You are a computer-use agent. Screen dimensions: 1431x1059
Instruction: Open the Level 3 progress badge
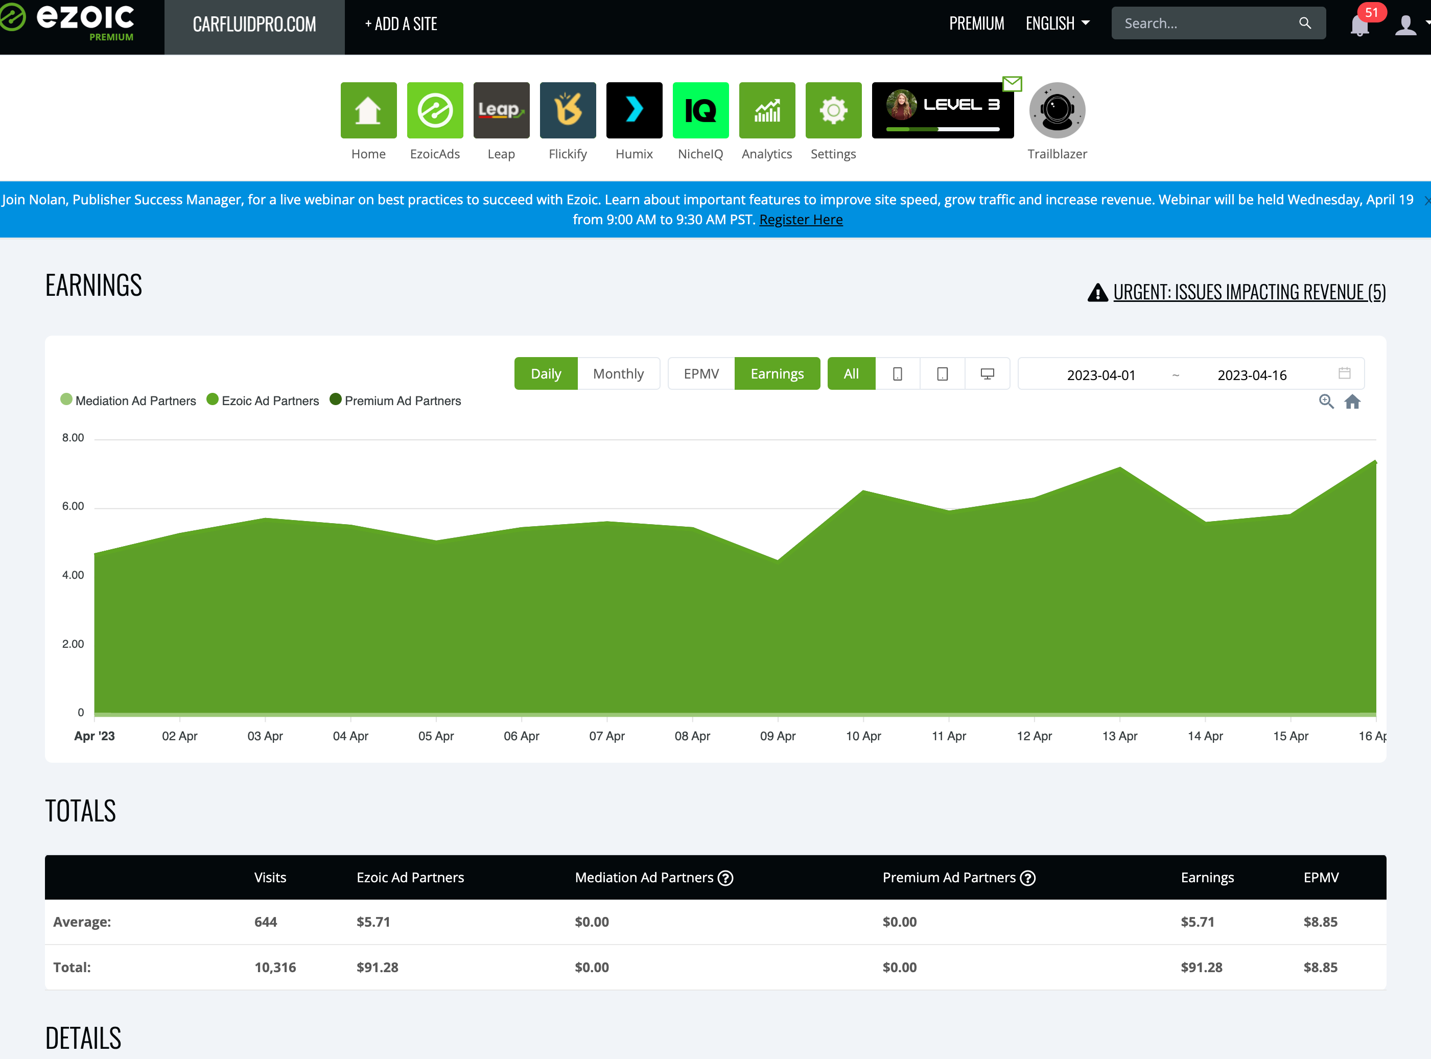[943, 110]
